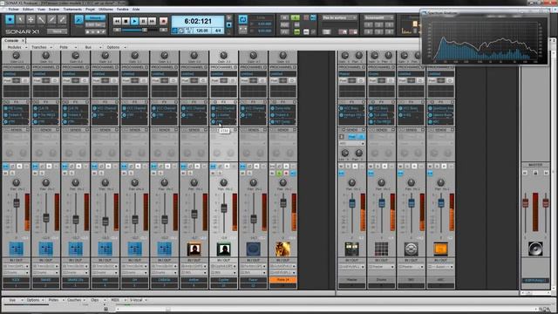Mute the first channel with M button
This screenshot has width=558, height=314.
coord(6,173)
